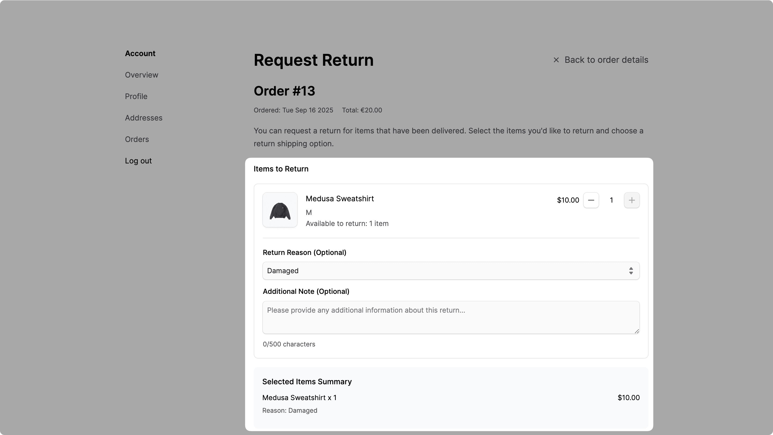Go to the Orders page

(137, 139)
